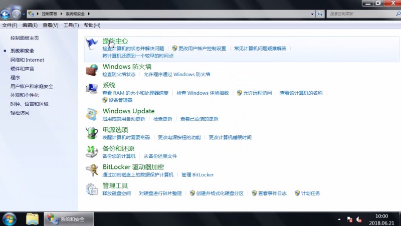Click the search magnifier icon
Image resolution: width=401 pixels, height=226 pixels.
398,14
